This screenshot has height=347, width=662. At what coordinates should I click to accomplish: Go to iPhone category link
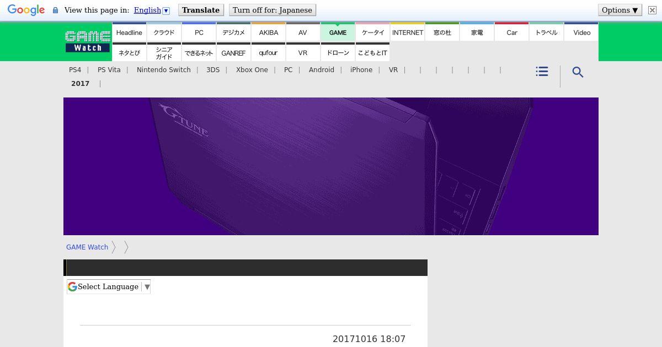click(x=361, y=70)
